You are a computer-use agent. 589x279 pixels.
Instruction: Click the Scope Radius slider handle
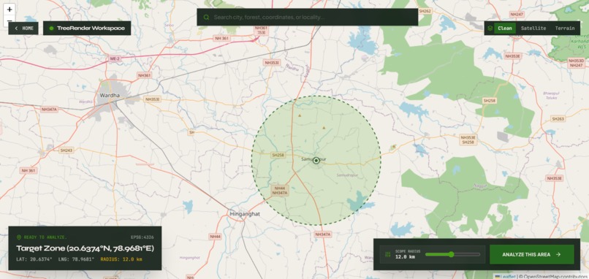451,254
